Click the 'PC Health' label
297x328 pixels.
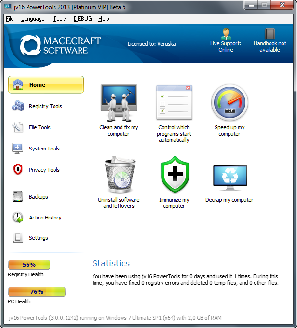[19, 301]
